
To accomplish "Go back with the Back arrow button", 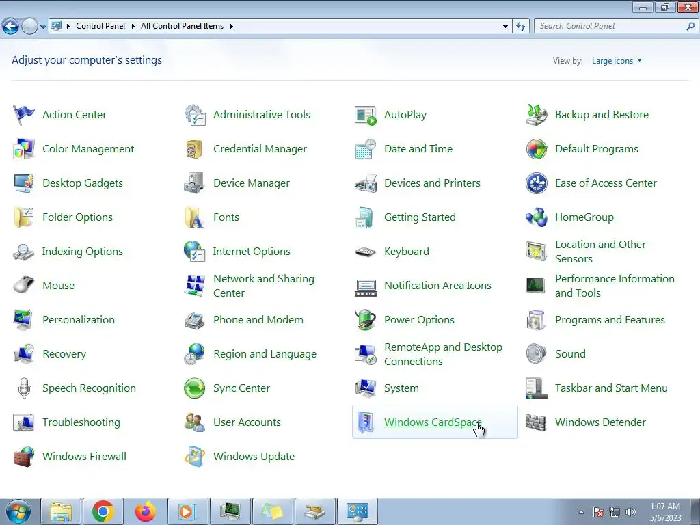I will (x=11, y=27).
